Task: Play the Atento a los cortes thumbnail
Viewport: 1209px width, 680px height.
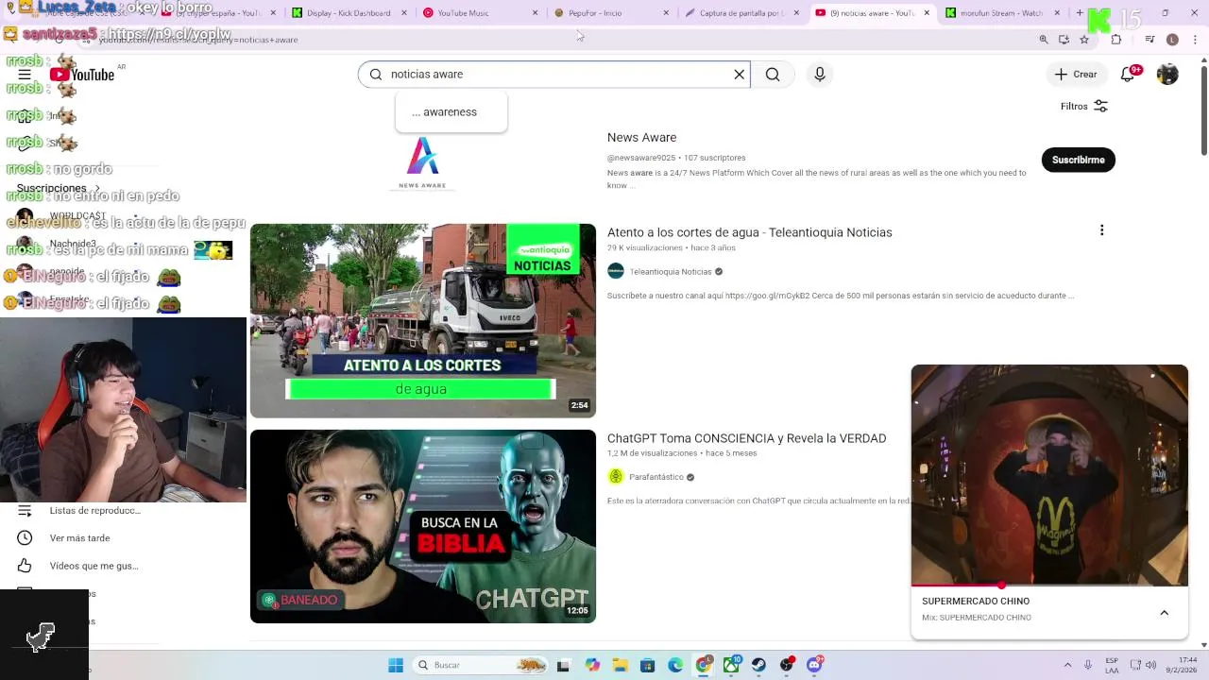Action: point(422,320)
